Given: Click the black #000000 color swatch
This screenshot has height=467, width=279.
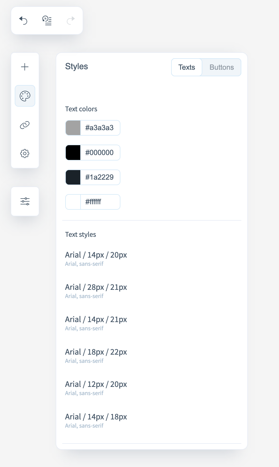Looking at the screenshot, I should click(x=73, y=153).
